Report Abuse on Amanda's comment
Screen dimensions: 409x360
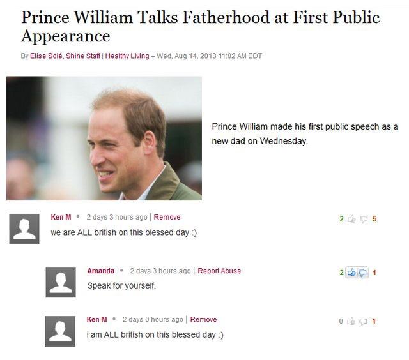click(x=219, y=271)
